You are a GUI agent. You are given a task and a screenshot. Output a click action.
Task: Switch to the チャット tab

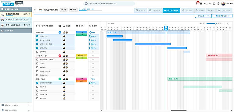point(141,10)
